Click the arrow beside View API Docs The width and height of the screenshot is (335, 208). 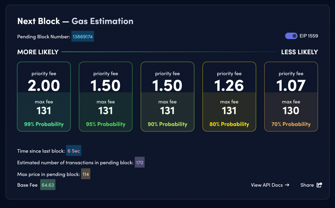tap(287, 185)
